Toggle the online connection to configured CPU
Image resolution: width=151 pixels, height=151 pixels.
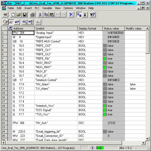click(79, 15)
